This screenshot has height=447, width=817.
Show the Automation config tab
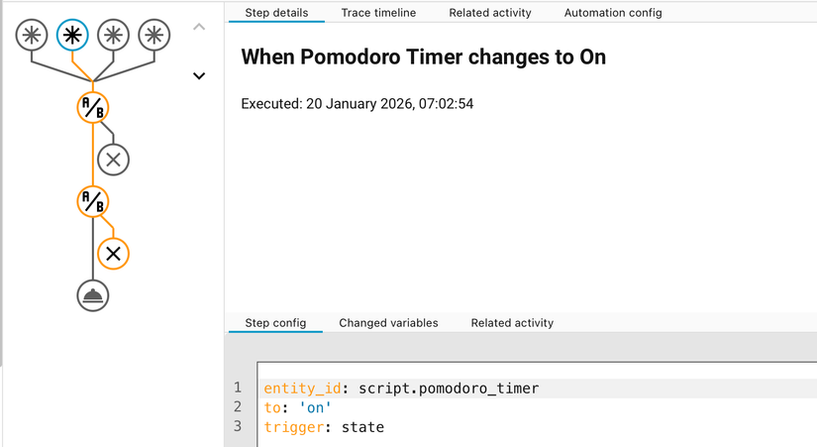pos(613,13)
